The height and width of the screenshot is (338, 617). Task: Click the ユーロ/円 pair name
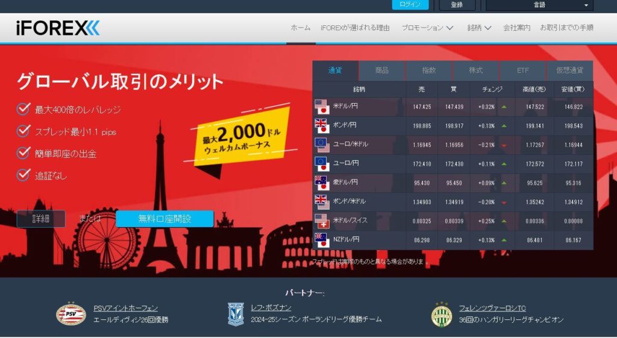tap(345, 163)
